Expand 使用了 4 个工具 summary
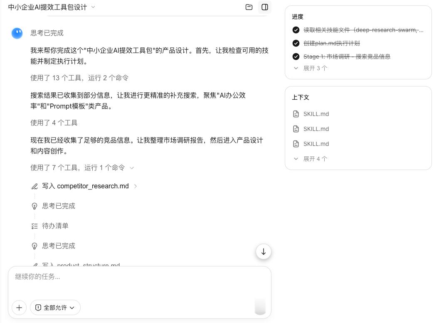 click(54, 123)
